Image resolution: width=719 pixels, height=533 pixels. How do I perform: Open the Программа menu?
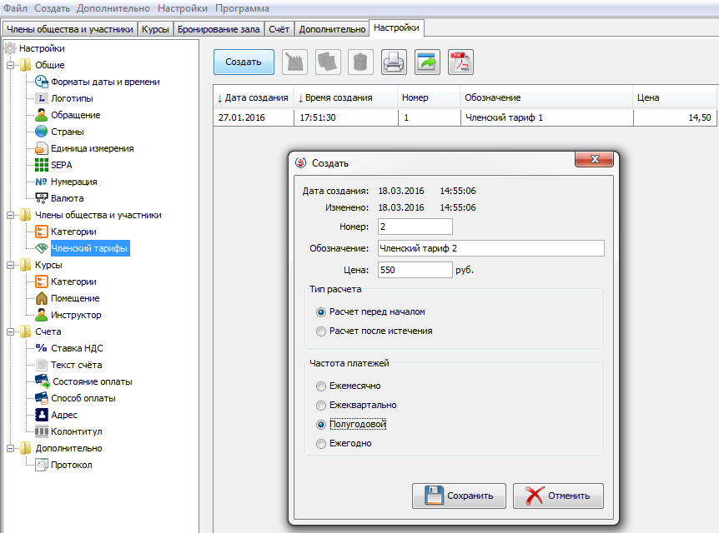[x=242, y=8]
